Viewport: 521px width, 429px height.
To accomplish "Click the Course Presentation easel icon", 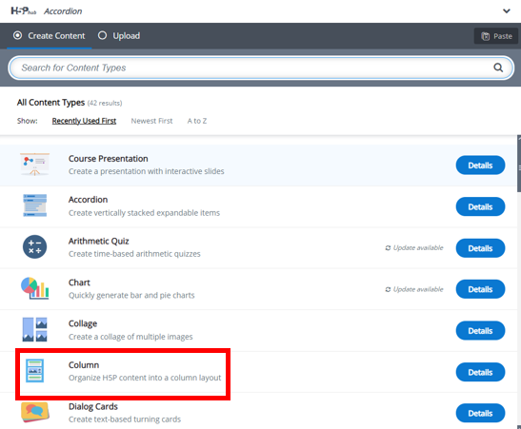I will click(x=35, y=165).
